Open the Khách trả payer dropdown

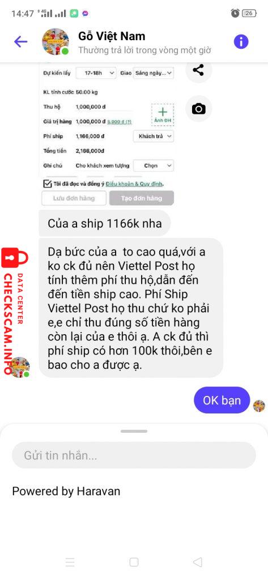(x=153, y=136)
